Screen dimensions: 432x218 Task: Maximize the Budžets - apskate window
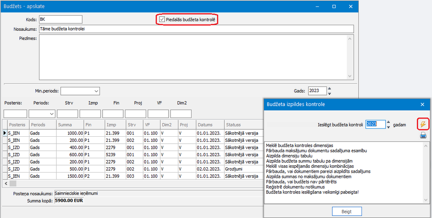coord(334,6)
